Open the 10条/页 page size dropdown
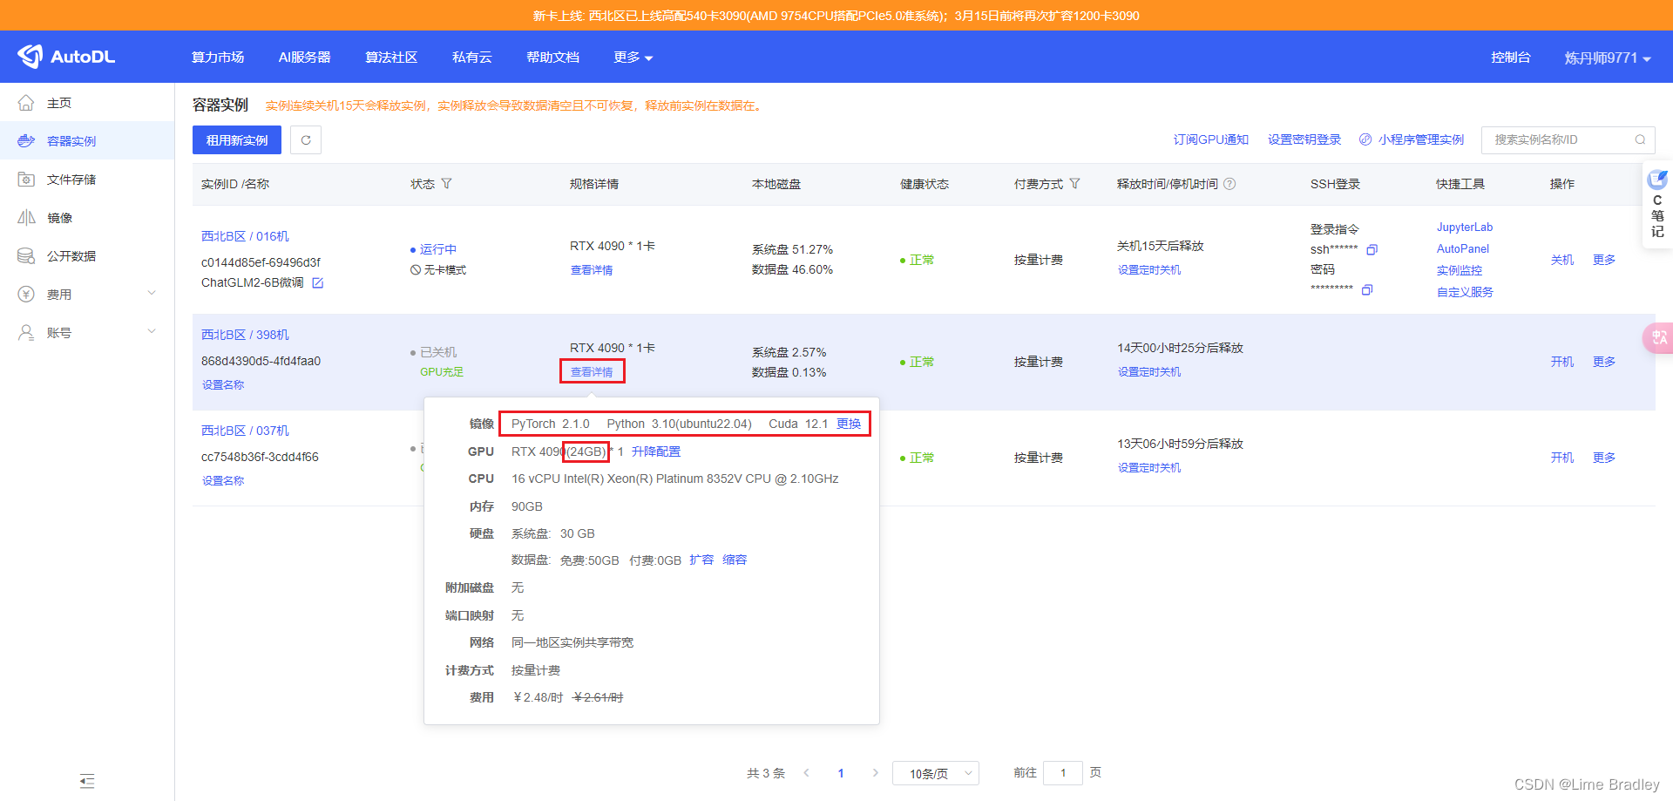1673x801 pixels. pyautogui.click(x=936, y=773)
